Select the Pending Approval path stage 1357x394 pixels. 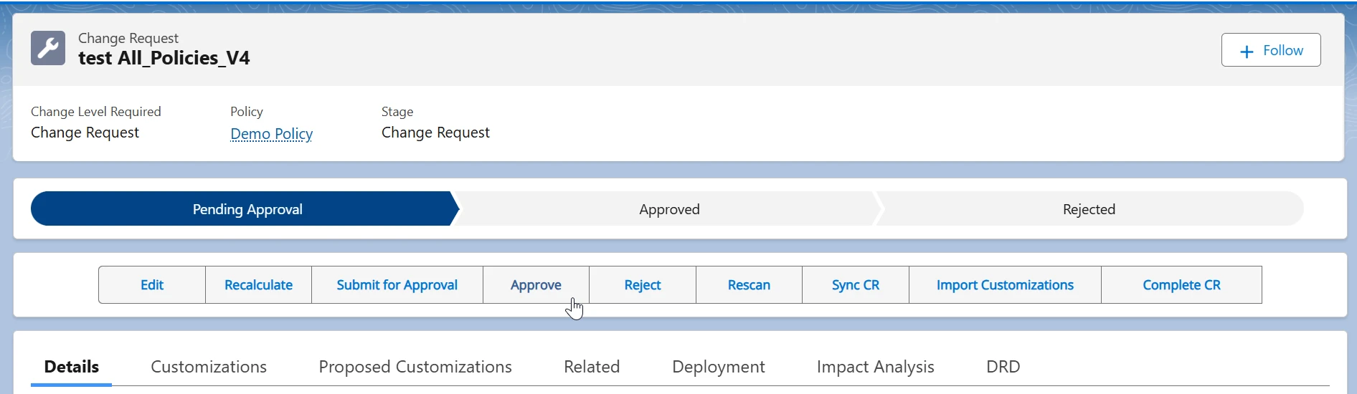click(x=247, y=209)
